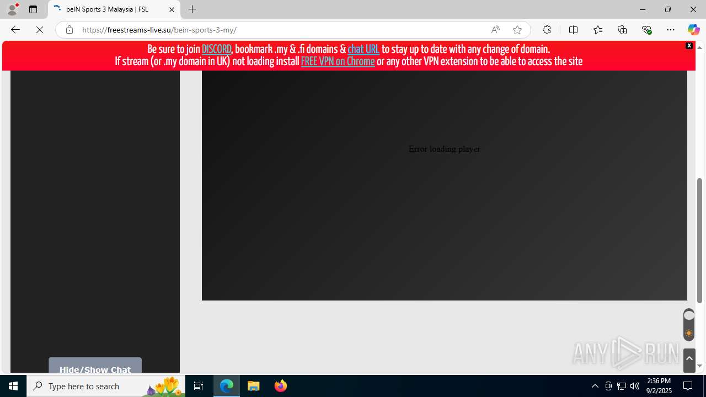The image size is (706, 397).
Task: View site information lock icon
Action: coord(69,30)
